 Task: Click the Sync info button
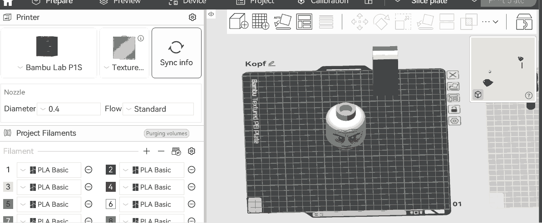coord(176,53)
